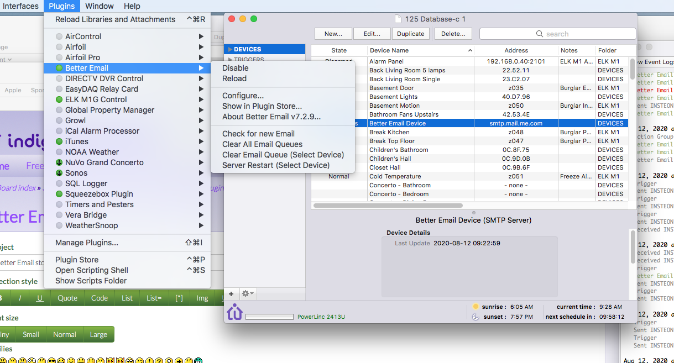Viewport: 674px width, 363px height.
Task: Click the green status dot beside ELK M1G Control
Action: pyautogui.click(x=59, y=99)
